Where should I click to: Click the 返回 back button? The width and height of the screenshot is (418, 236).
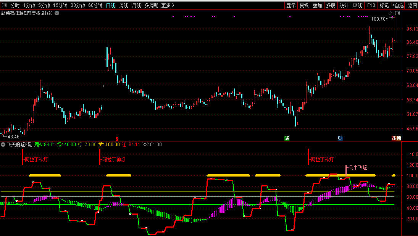click(x=412, y=5)
